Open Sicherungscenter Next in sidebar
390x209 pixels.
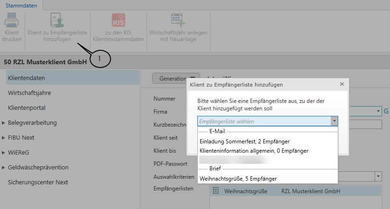coord(38,182)
